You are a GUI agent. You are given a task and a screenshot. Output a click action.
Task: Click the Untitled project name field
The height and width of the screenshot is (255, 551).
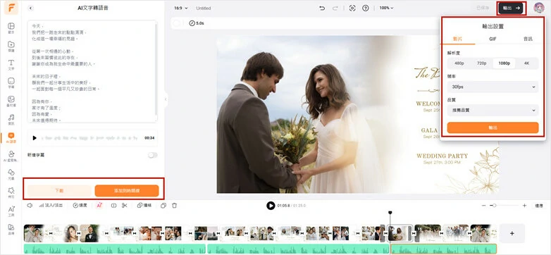coord(203,8)
